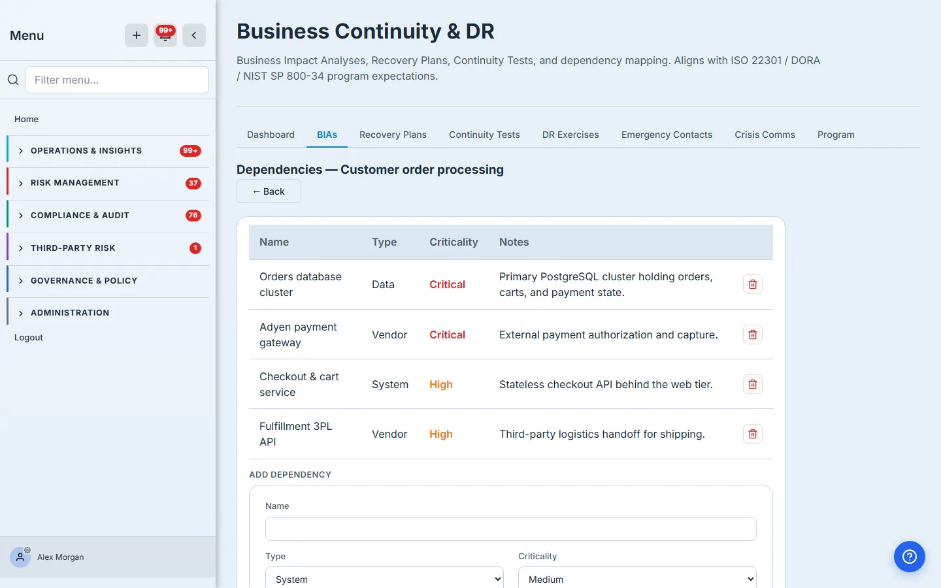Image resolution: width=941 pixels, height=588 pixels.
Task: Switch to the Dashboard tab
Action: (271, 135)
